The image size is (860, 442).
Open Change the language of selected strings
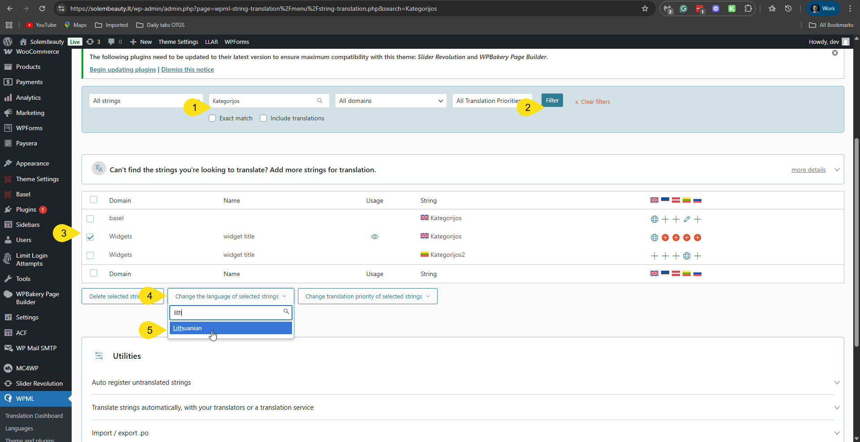[x=231, y=296]
